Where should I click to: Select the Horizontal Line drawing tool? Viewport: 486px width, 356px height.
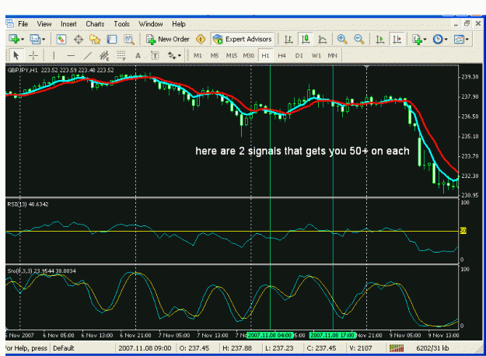click(71, 55)
